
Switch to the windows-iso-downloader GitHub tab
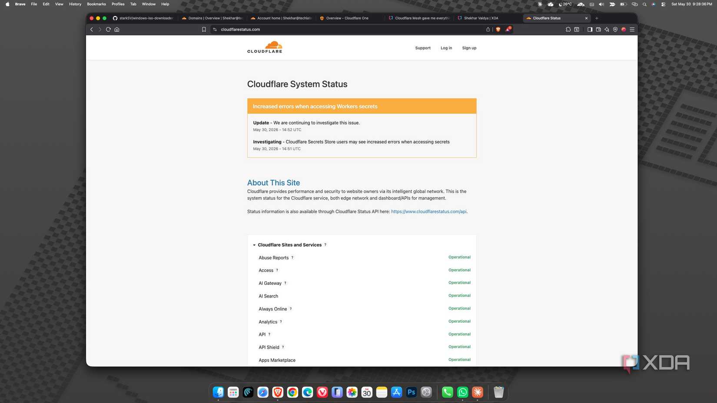(143, 18)
